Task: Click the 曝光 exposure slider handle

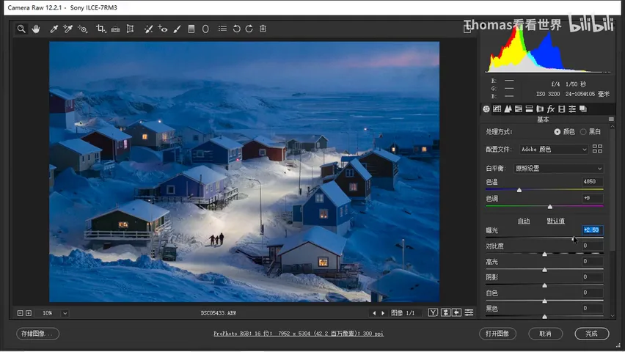Action: point(574,238)
